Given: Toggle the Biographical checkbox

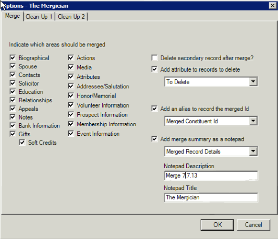Looking at the screenshot, I should click(13, 58).
